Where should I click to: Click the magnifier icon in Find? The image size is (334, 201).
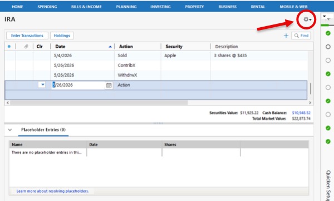296,36
